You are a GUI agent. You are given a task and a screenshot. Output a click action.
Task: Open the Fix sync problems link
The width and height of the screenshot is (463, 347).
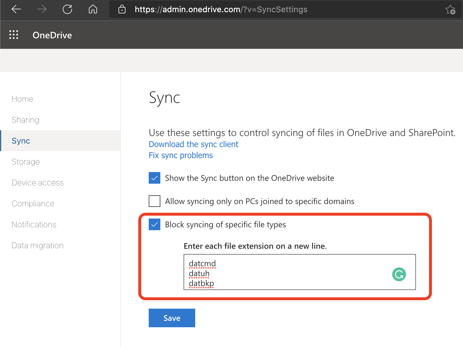181,155
